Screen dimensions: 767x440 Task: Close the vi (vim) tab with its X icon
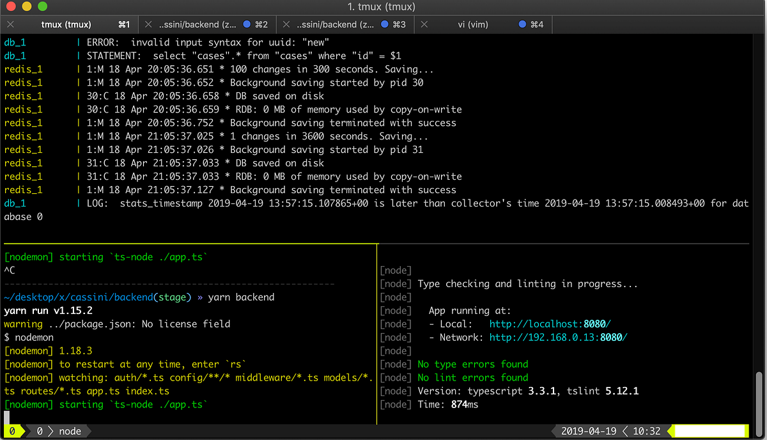point(424,24)
